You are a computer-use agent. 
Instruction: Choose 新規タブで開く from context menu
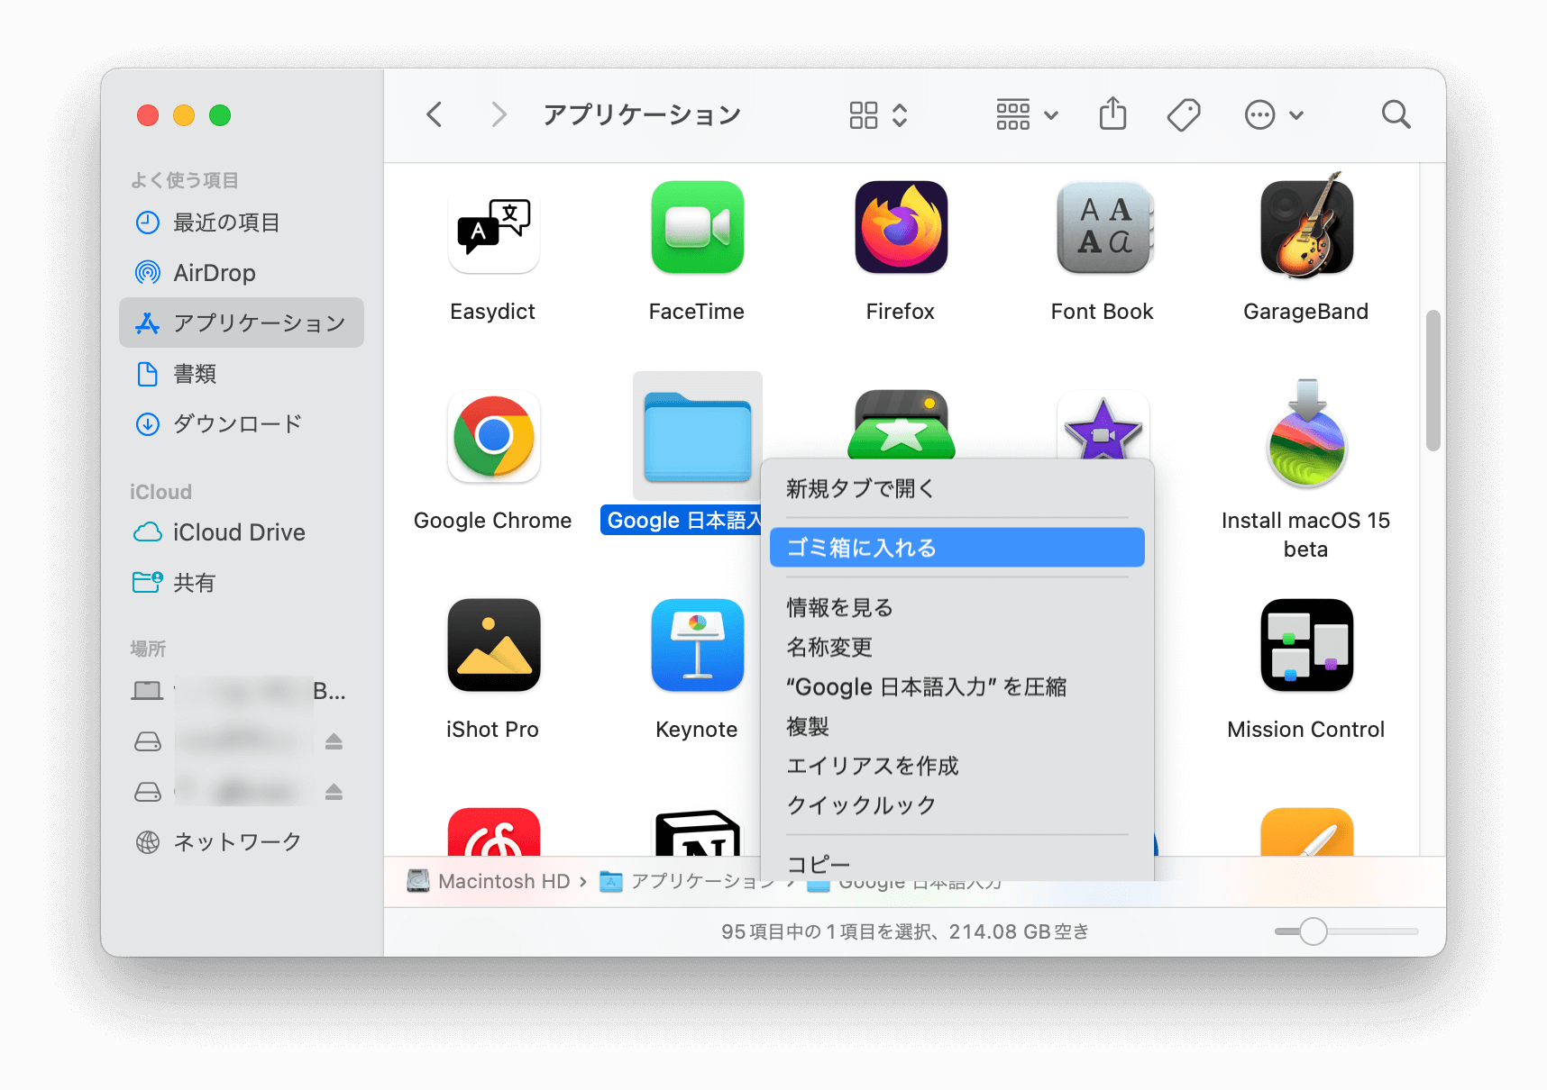tap(957, 489)
